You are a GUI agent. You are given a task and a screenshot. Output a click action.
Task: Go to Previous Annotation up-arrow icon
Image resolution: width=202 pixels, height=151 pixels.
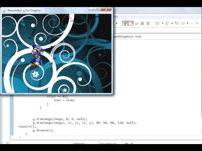pyautogui.click(x=167, y=23)
